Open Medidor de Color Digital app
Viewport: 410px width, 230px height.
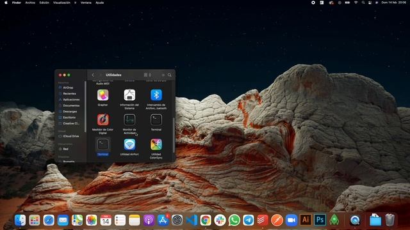click(x=102, y=119)
